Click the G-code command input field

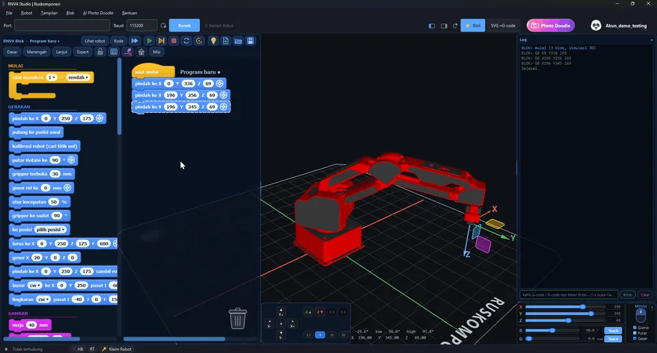569,295
